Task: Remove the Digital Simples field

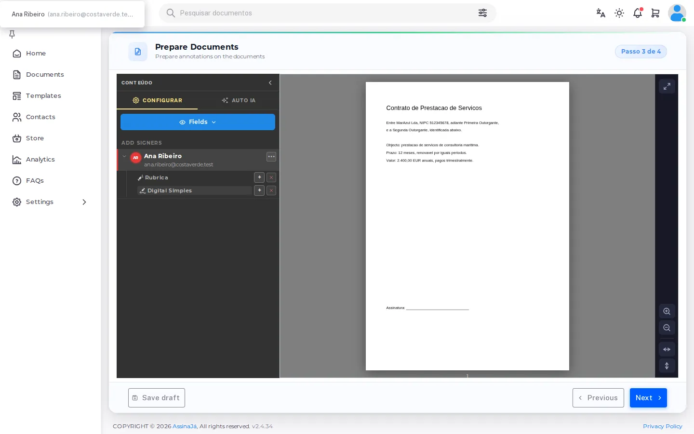Action: 271,190
